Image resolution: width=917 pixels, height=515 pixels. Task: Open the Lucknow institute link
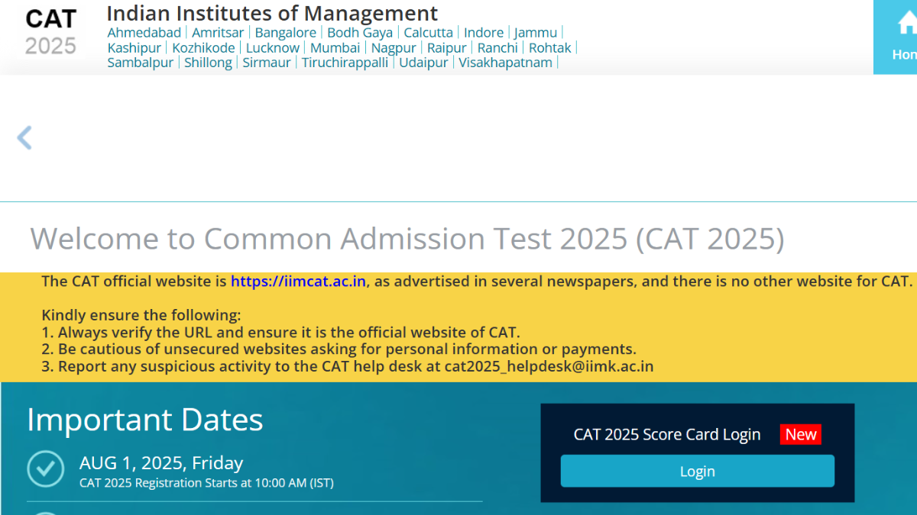[x=273, y=47]
